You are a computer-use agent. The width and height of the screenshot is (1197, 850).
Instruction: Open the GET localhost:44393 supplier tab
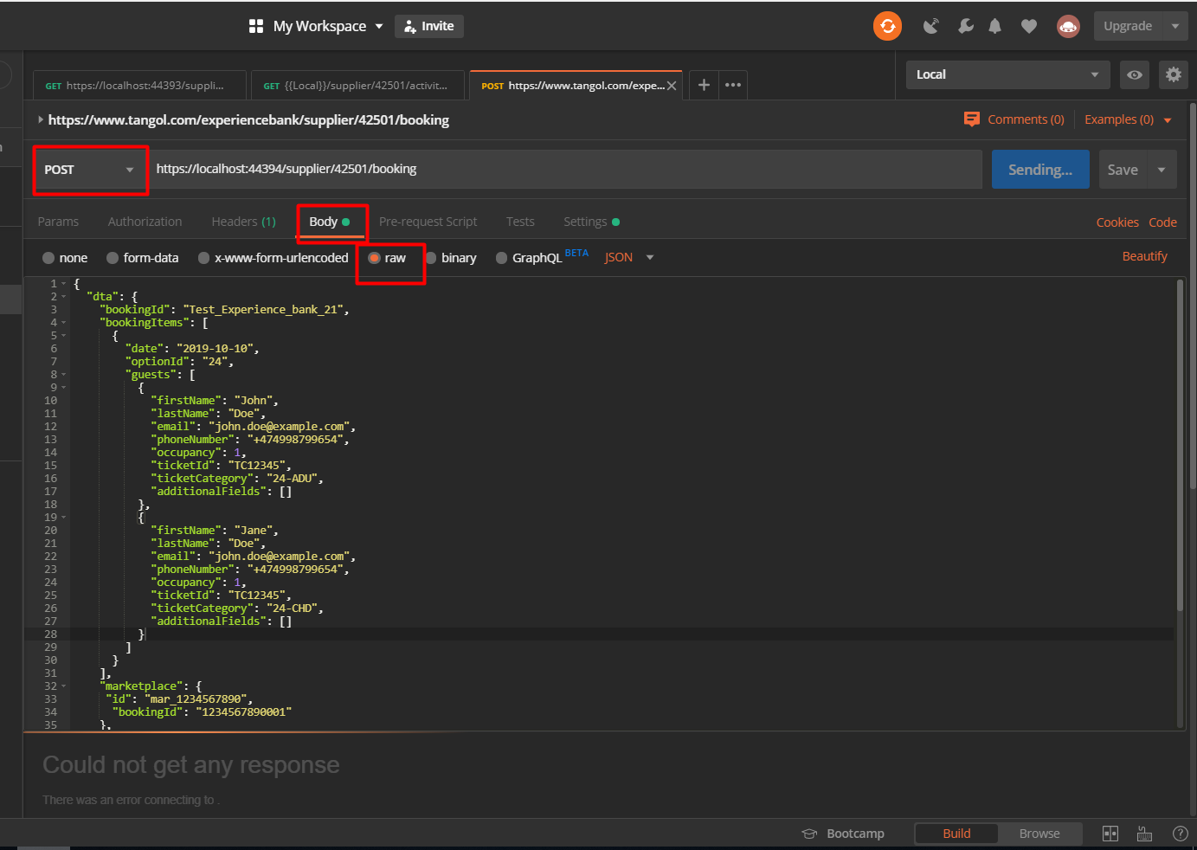(140, 86)
